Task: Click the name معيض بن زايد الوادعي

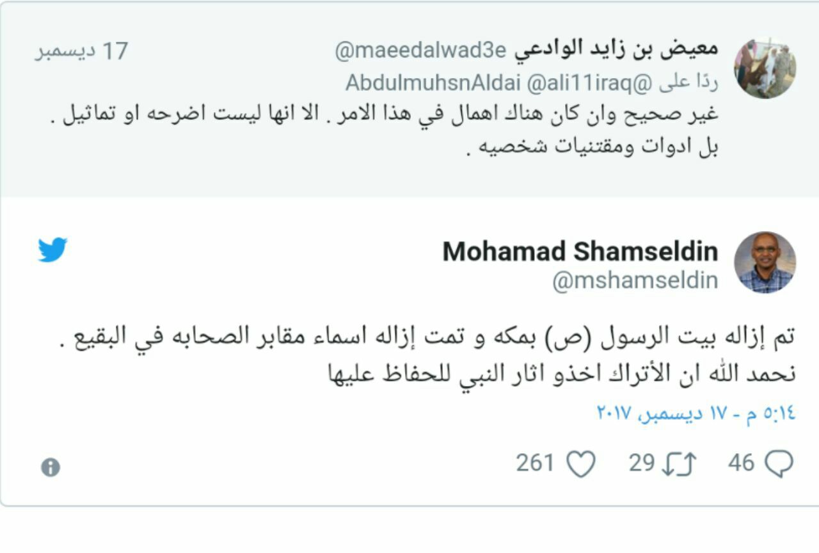Action: 617,50
